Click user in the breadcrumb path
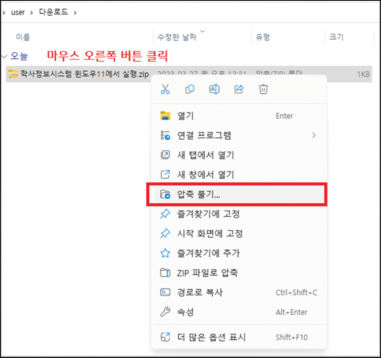Screen dimensions: 381x358 [18, 12]
